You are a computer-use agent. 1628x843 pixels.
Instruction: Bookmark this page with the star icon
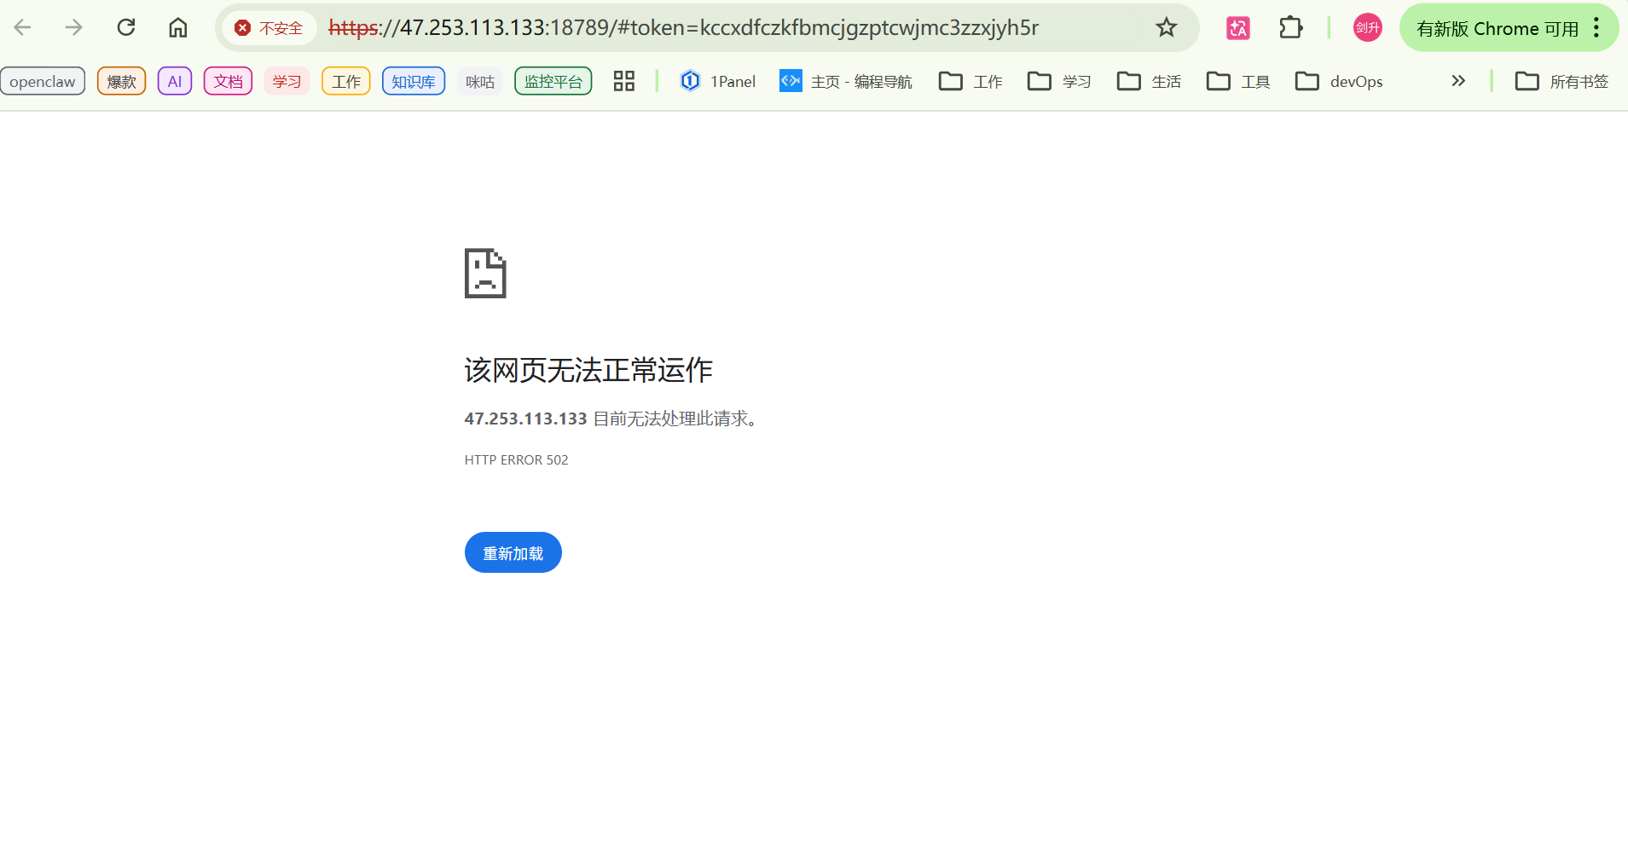point(1166,28)
